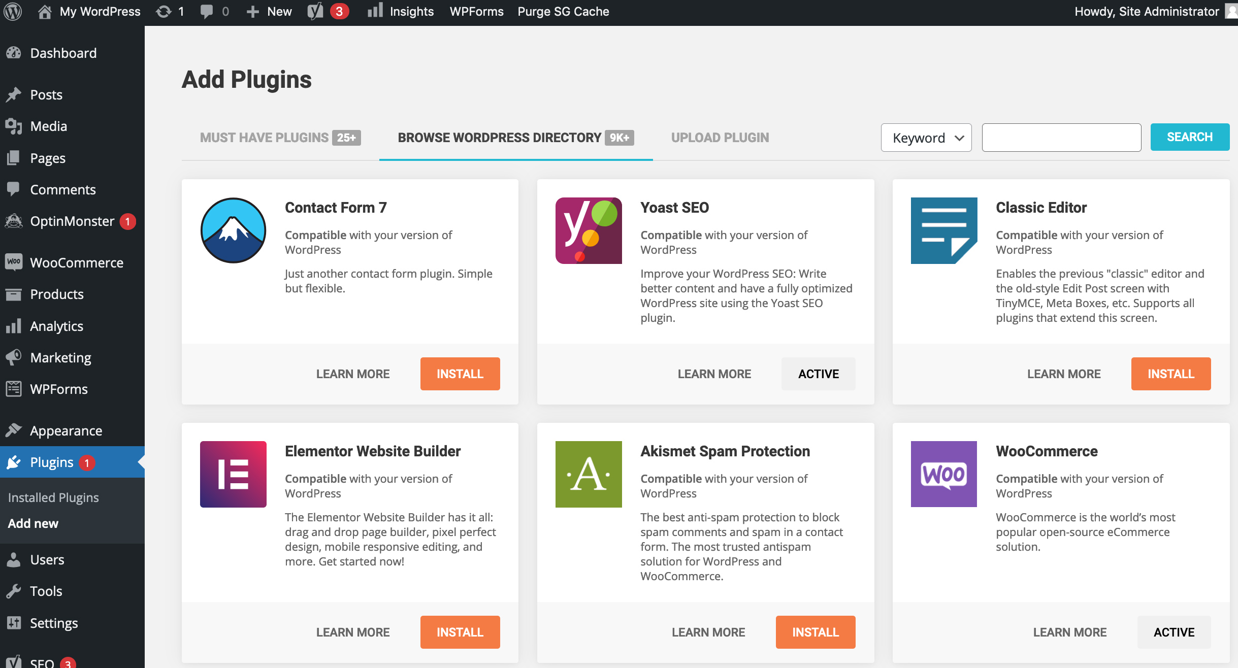
Task: Click the WPForms icon in sidebar
Action: pyautogui.click(x=14, y=389)
